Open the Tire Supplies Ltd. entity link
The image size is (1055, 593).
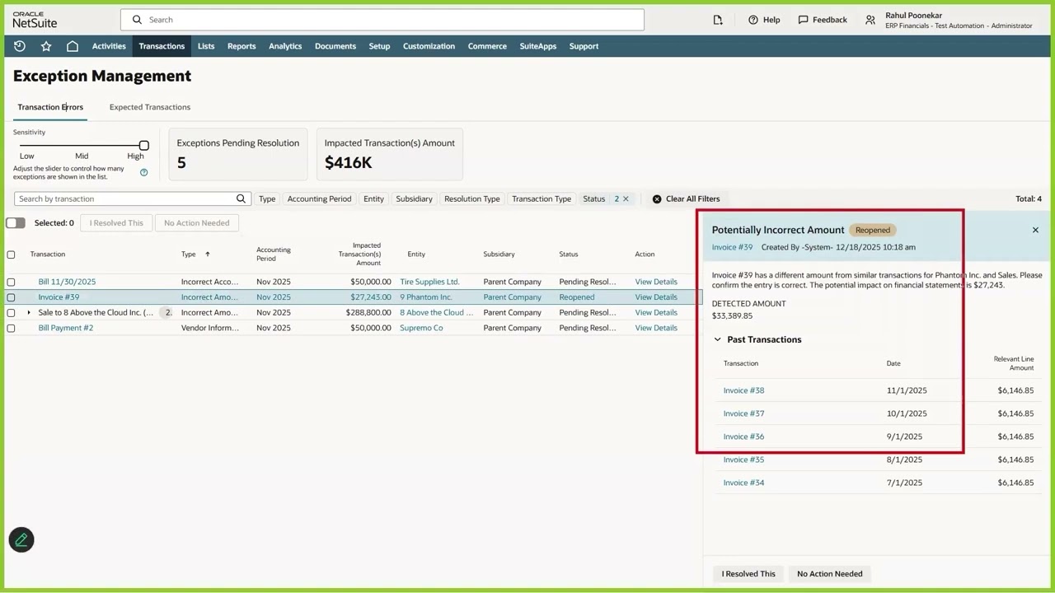tap(429, 282)
